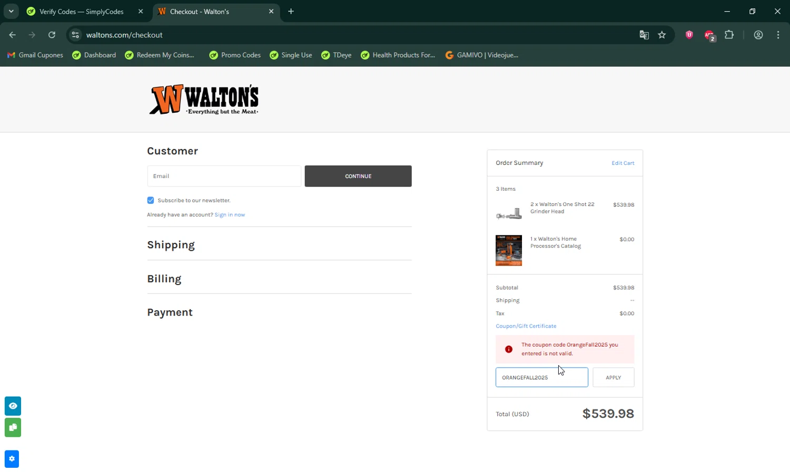Uncheck Subscribe to our newsletter checkbox
Image resolution: width=790 pixels, height=472 pixels.
pos(151,200)
